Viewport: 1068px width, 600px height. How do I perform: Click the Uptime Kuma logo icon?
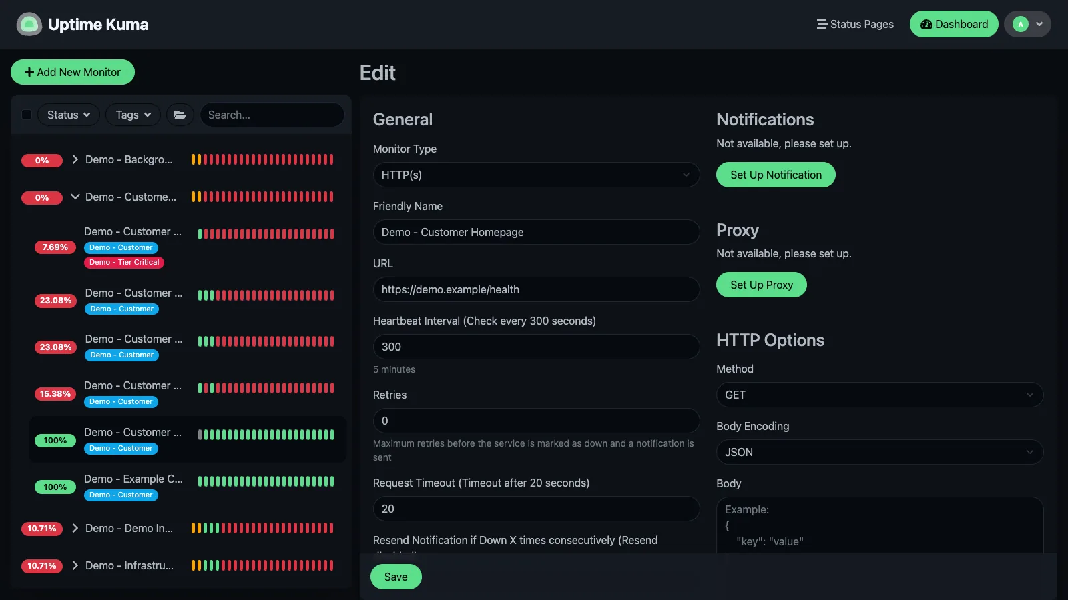pos(29,25)
